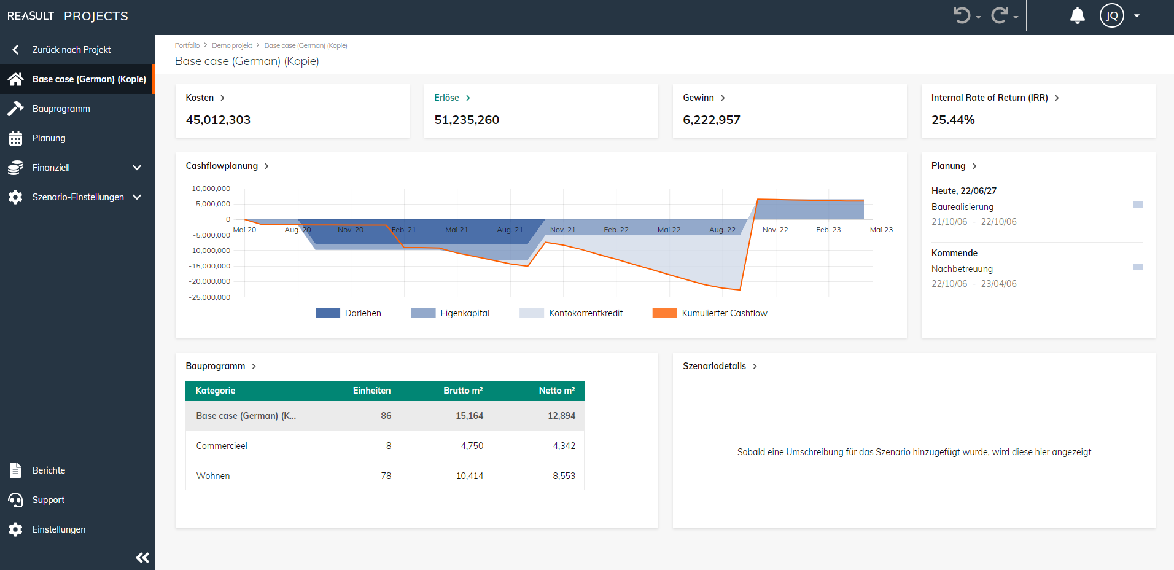Image resolution: width=1174 pixels, height=570 pixels.
Task: Toggle the Eigenkapital legend entry
Action: [x=450, y=313]
